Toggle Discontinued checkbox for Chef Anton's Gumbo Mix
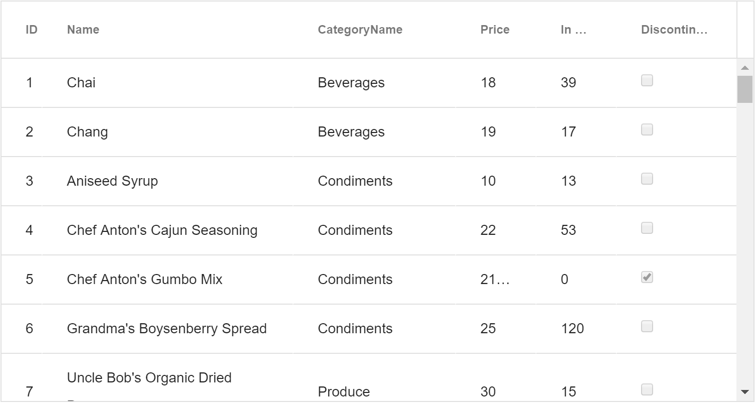The image size is (755, 403). click(x=647, y=278)
